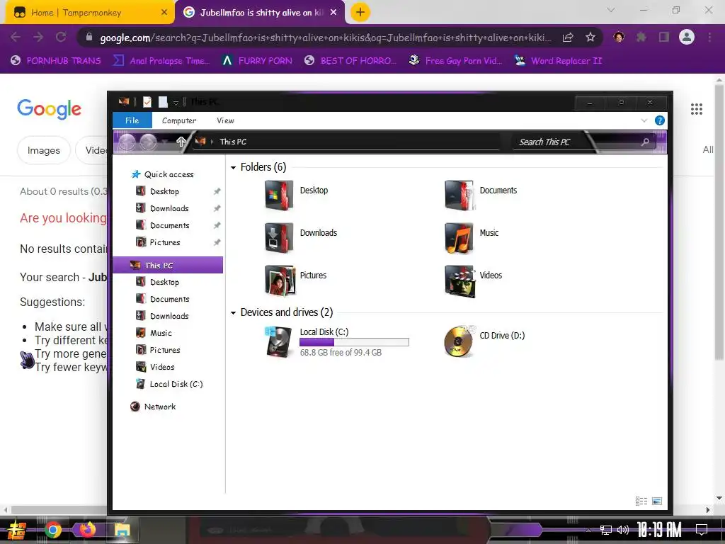Click Local Disk (C:) usage bar

[354, 342]
